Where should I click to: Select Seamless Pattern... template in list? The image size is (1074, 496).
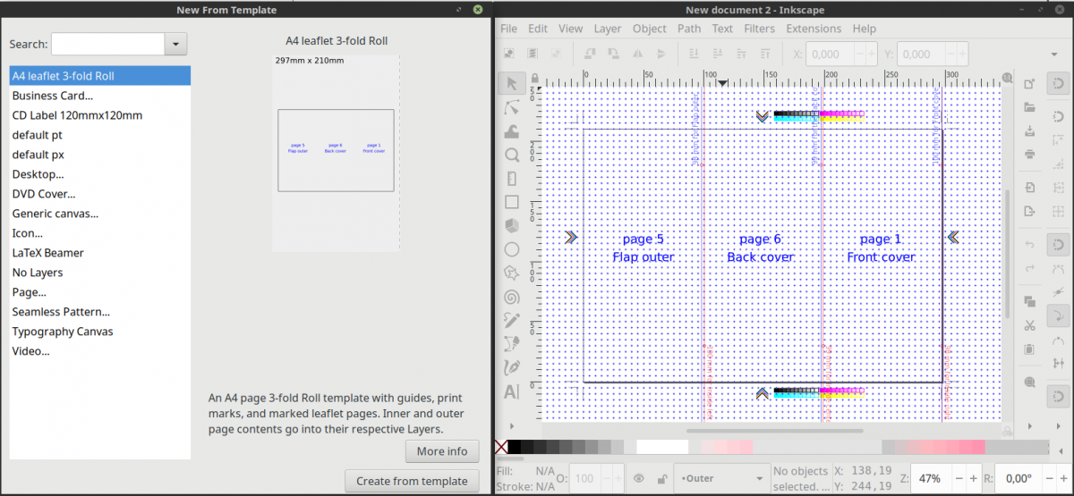tap(99, 312)
